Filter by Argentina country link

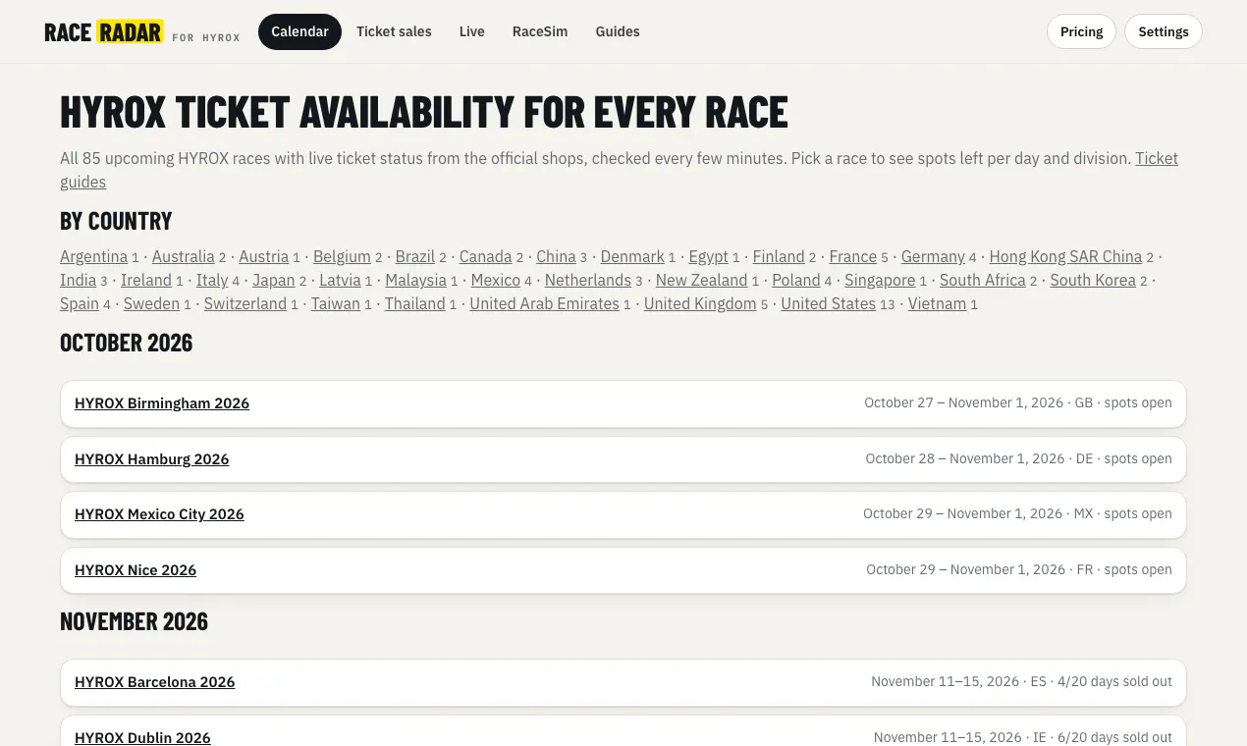(93, 256)
